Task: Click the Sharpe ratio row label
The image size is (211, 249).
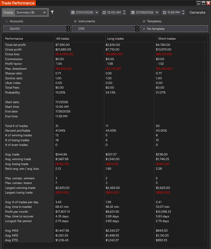Action: coord(13,73)
